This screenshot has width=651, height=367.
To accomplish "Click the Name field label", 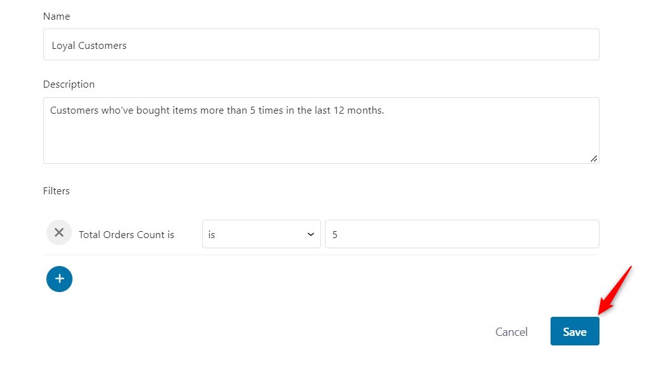I will 57,16.
